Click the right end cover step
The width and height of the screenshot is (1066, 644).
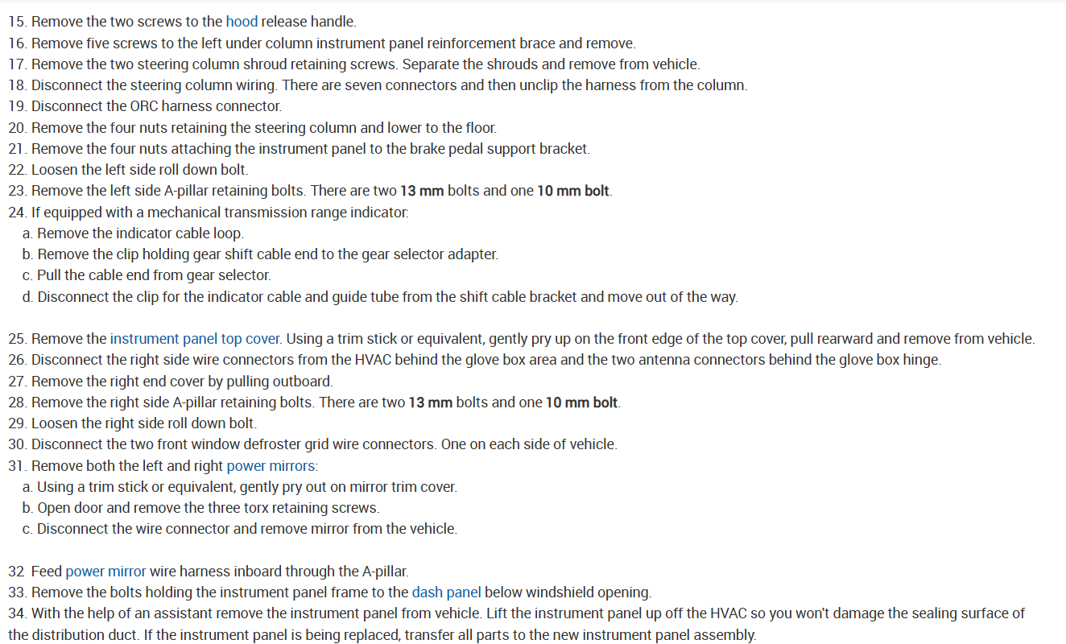181,382
